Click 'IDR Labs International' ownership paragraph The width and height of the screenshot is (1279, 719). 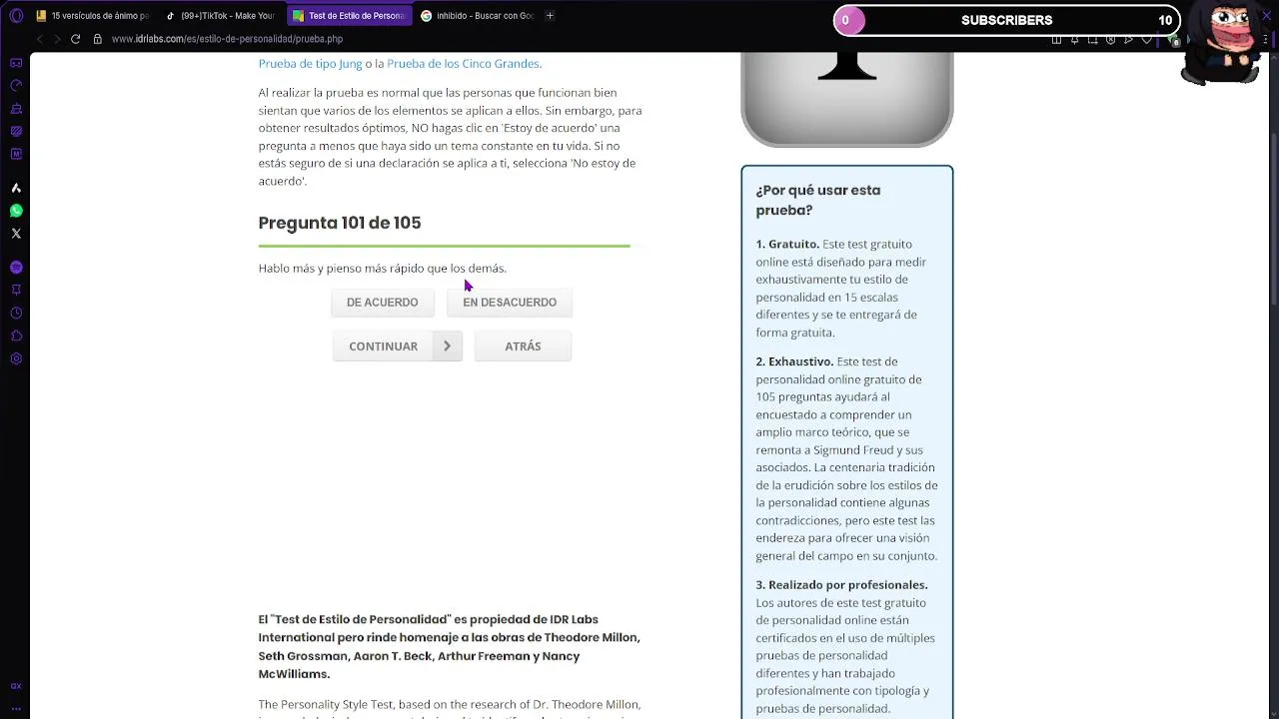point(450,646)
